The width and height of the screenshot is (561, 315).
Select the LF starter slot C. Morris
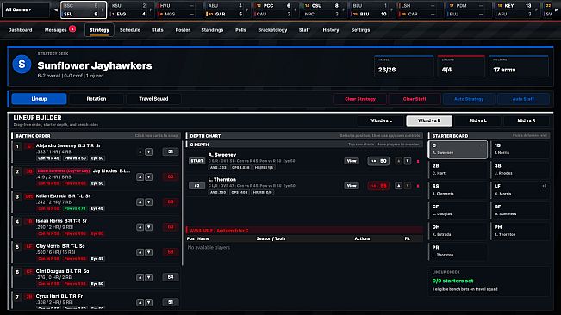[x=520, y=189]
